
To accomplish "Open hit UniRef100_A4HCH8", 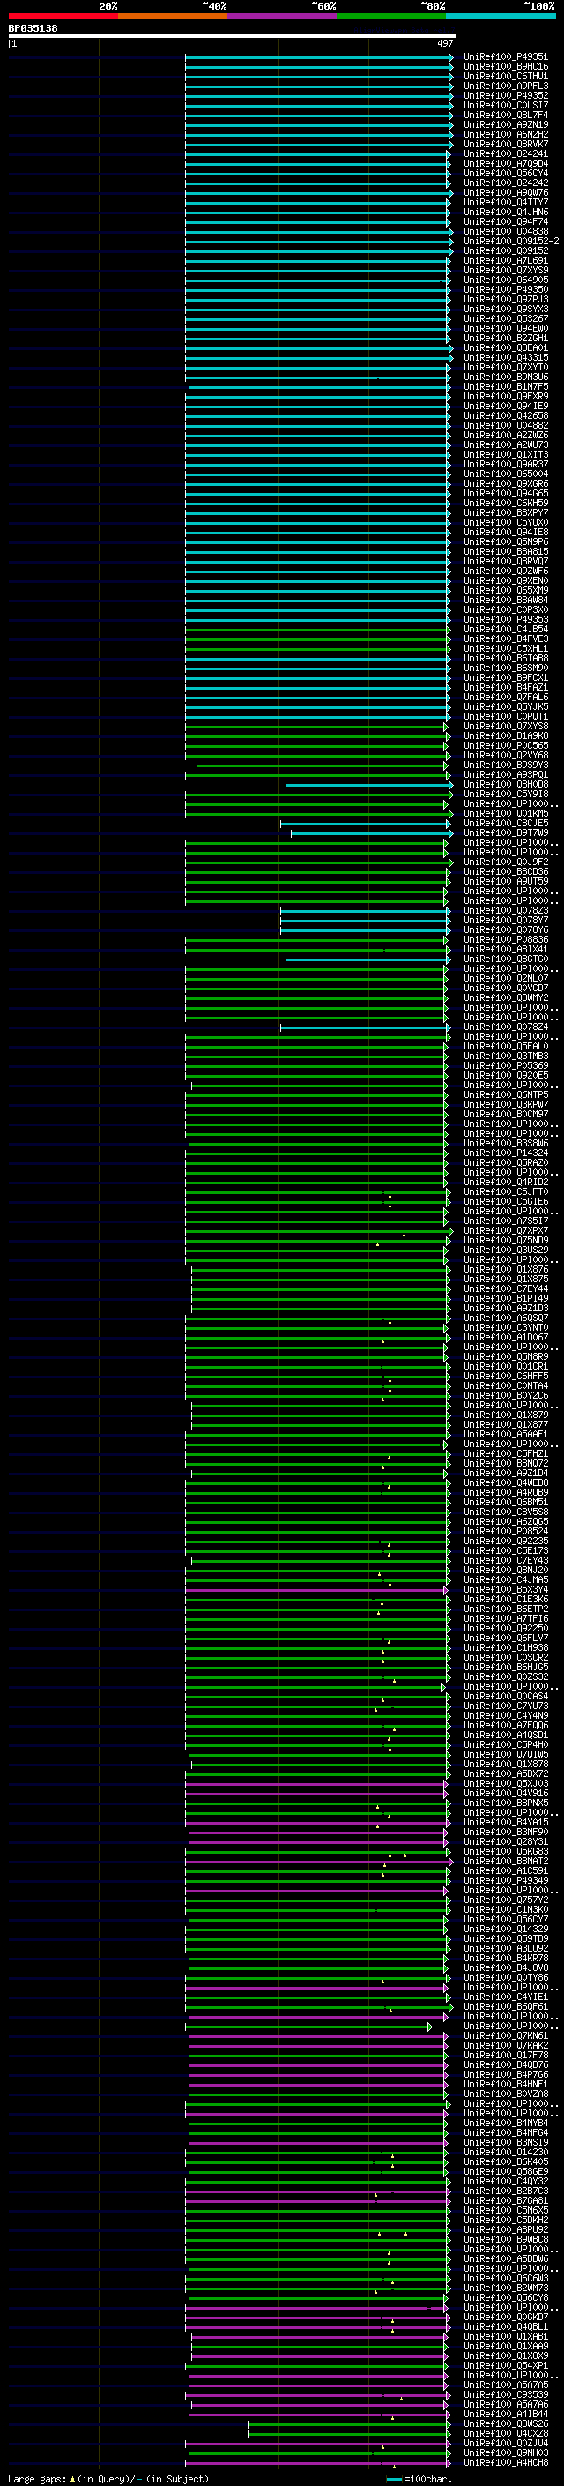I will pyautogui.click(x=505, y=2463).
